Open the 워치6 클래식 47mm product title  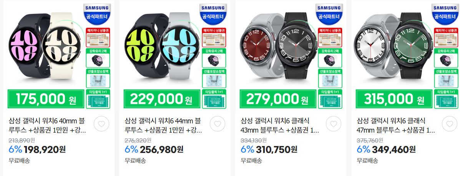click(x=396, y=125)
